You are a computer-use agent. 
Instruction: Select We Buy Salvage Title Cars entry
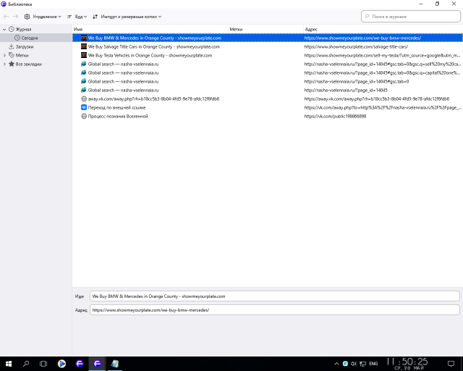coord(268,47)
